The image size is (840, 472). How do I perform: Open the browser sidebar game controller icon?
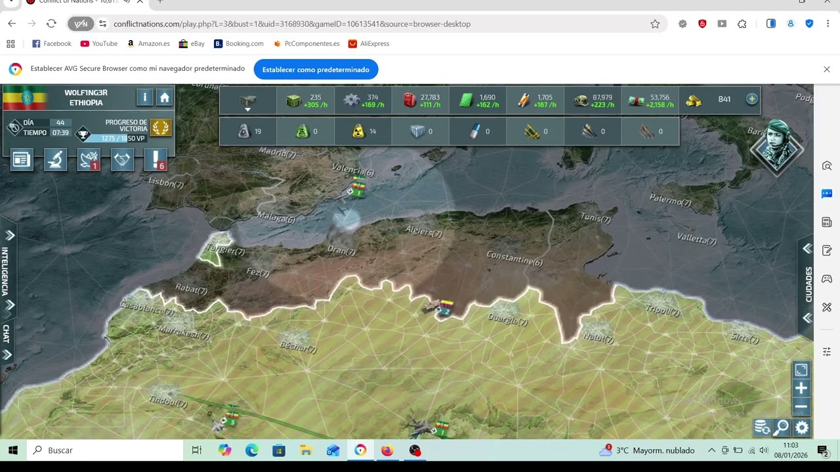coord(827,279)
